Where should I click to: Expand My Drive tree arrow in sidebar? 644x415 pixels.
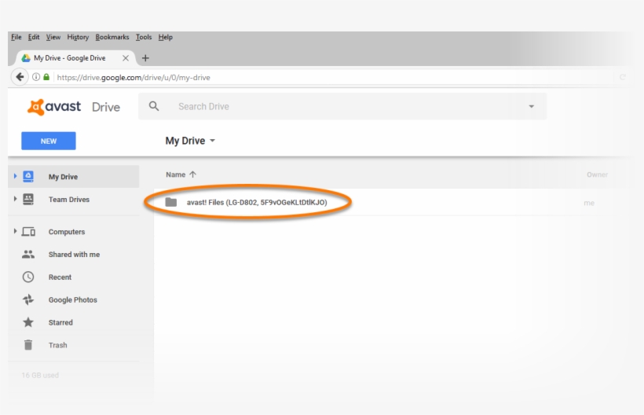15,176
